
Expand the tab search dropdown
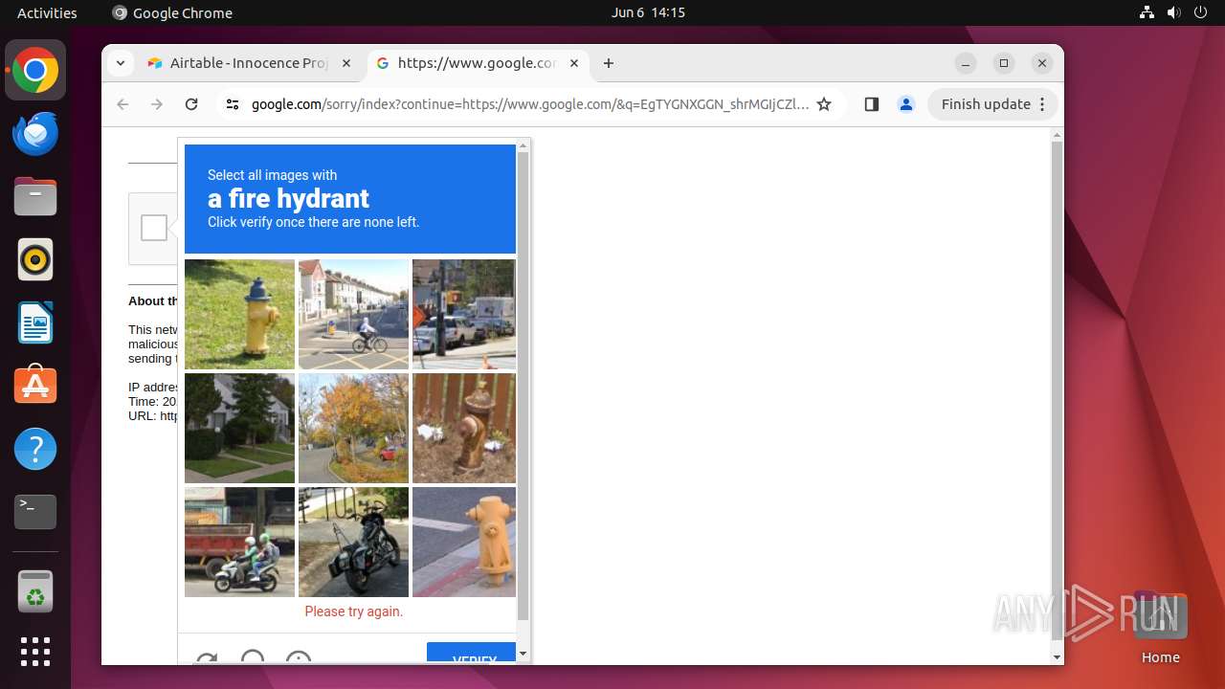(x=120, y=63)
